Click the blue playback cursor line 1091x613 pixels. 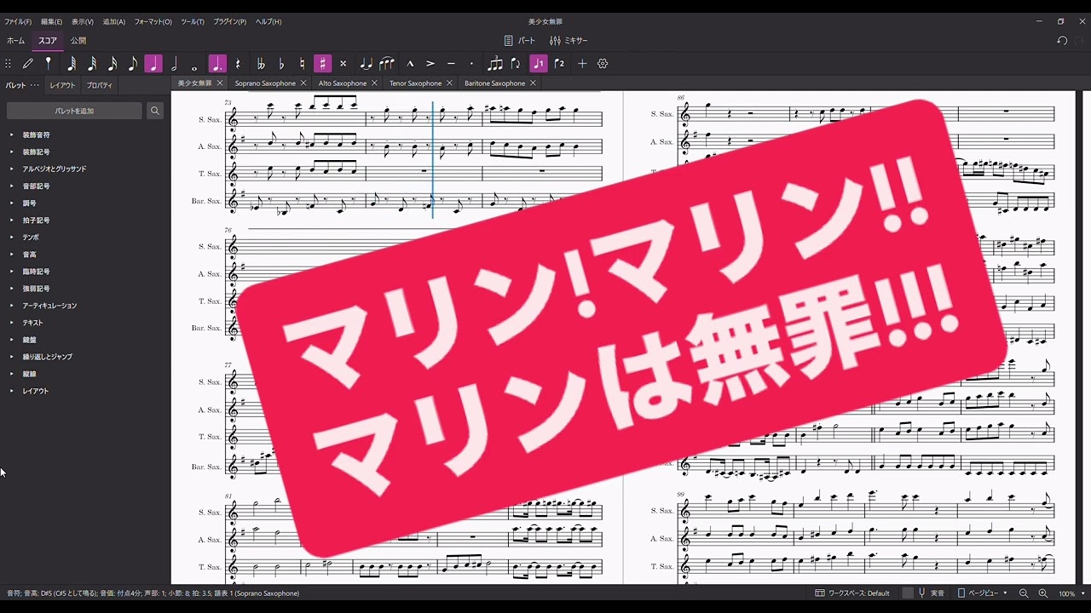[433, 160]
